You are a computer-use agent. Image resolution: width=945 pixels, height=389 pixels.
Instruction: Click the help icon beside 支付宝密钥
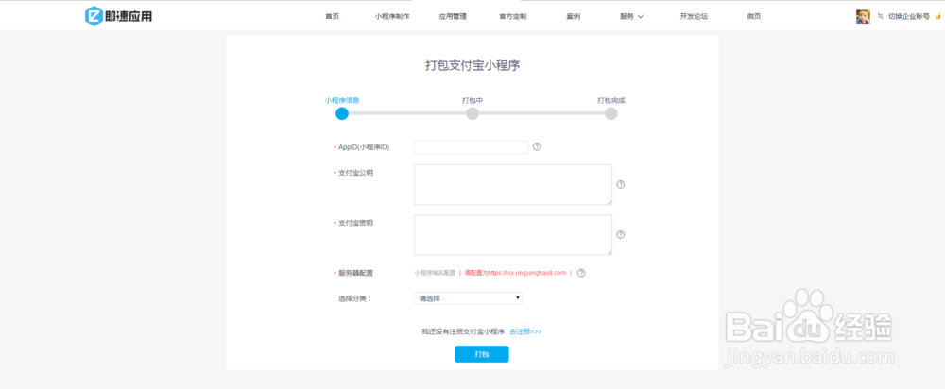(621, 235)
